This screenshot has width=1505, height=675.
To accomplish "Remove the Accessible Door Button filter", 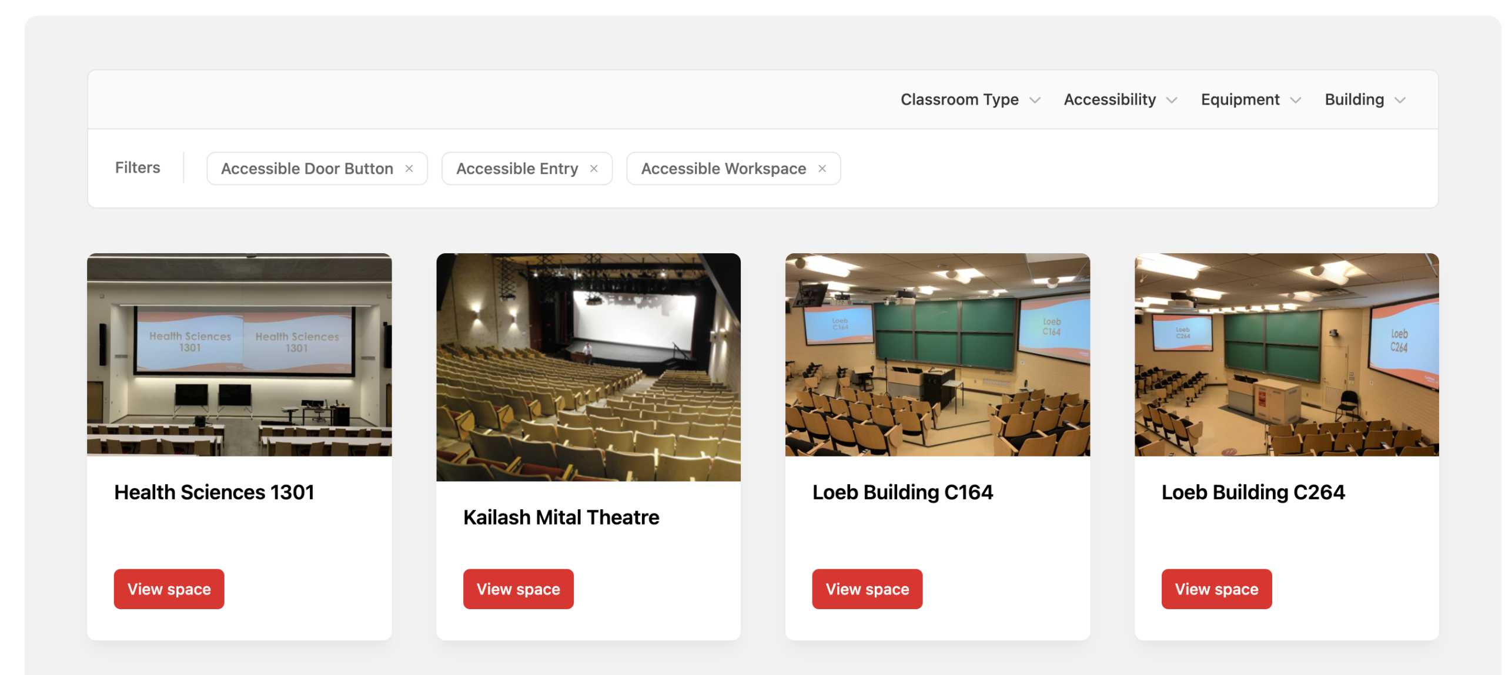I will pos(409,169).
